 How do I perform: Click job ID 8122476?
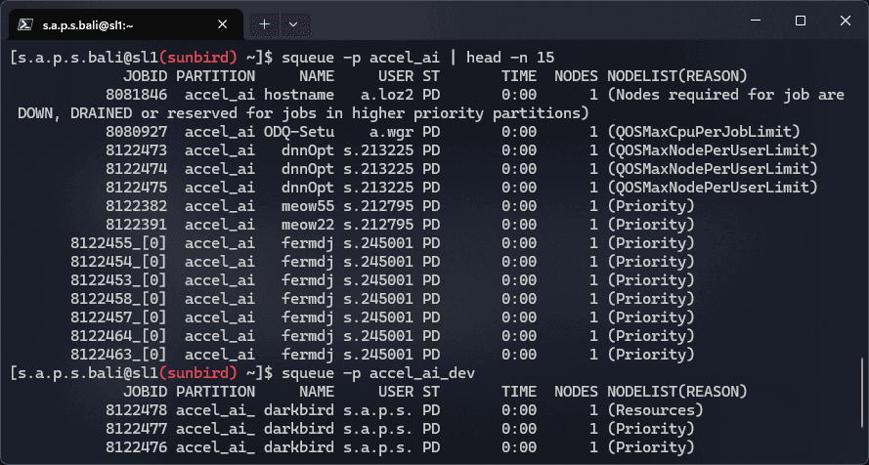(x=136, y=447)
